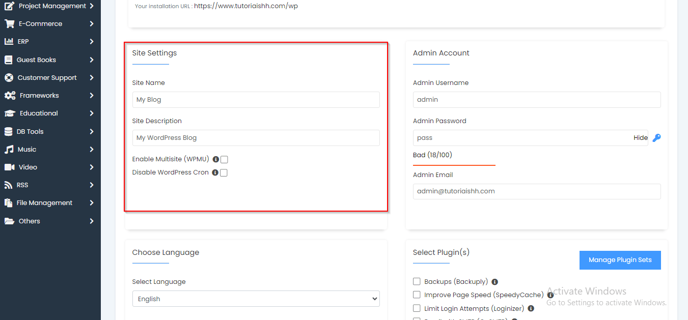Screen dimensions: 688x320
Task: Click the info icon beside Enable Multisite
Action: coord(215,159)
